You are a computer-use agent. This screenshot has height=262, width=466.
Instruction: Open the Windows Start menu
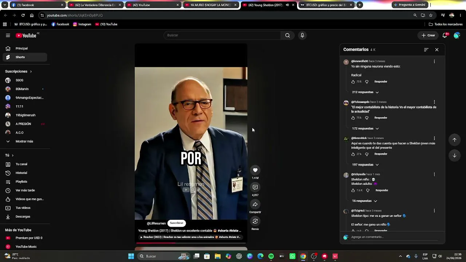(x=131, y=256)
